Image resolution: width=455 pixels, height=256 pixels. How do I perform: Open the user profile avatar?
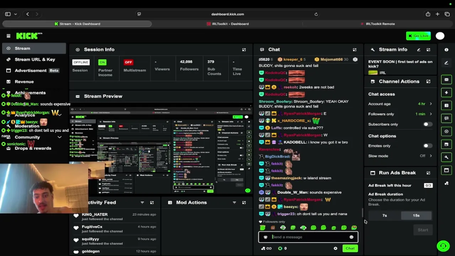tap(440, 36)
